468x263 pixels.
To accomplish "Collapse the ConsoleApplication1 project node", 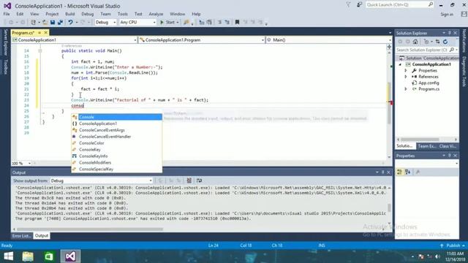I will 400,64.
